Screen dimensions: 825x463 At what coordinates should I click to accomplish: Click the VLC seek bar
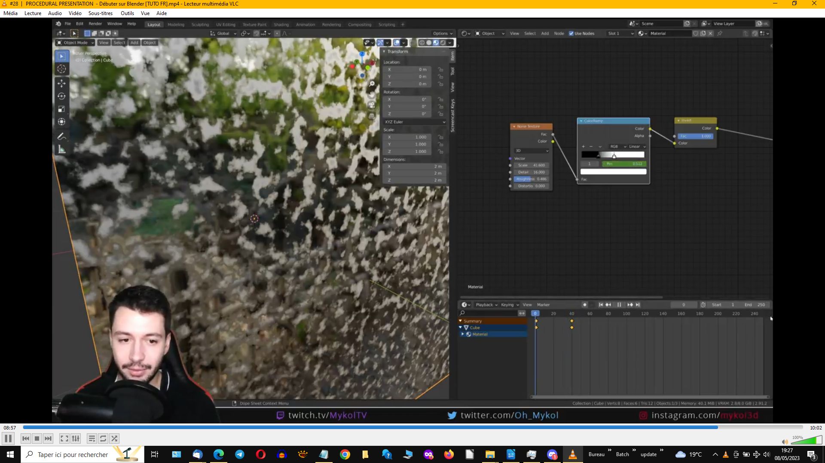click(413, 427)
